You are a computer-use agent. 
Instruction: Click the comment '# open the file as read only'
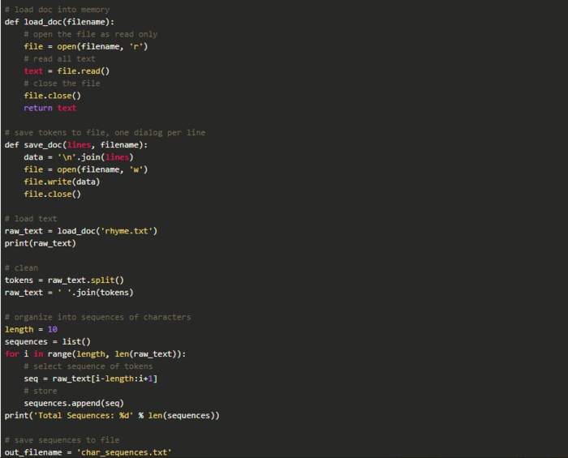pyautogui.click(x=91, y=34)
